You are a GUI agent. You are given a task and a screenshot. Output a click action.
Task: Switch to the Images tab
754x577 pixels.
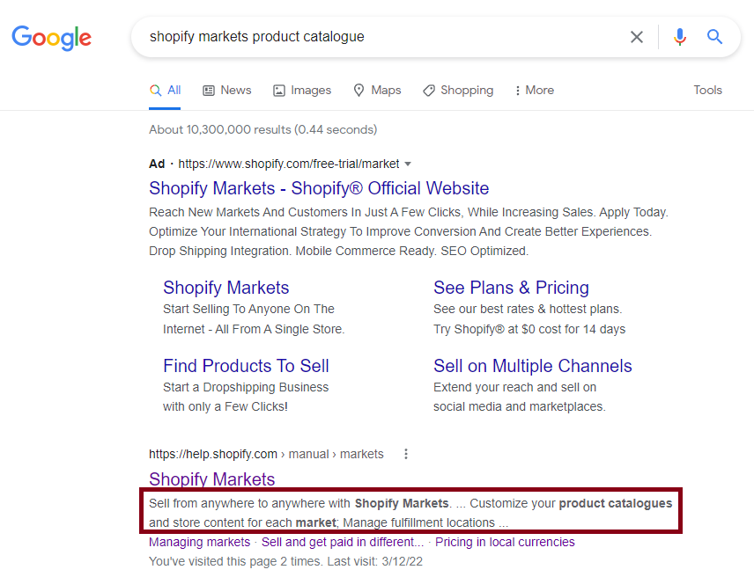point(302,90)
